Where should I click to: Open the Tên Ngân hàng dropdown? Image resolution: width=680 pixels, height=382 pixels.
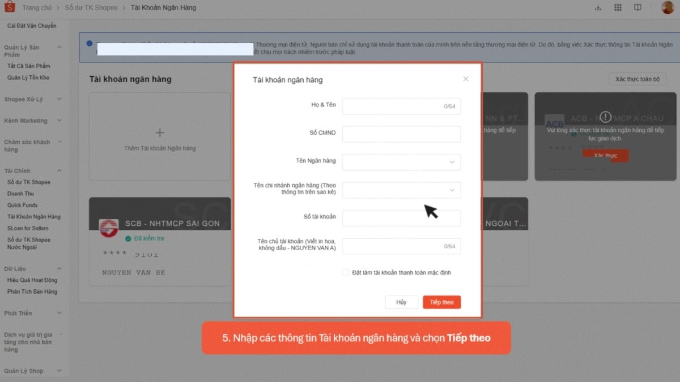pos(401,162)
